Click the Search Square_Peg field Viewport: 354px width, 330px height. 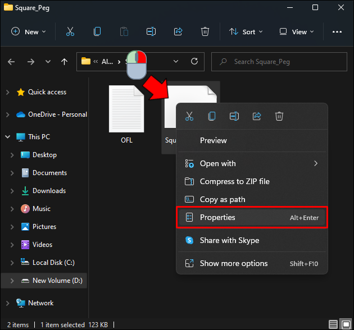tap(279, 62)
